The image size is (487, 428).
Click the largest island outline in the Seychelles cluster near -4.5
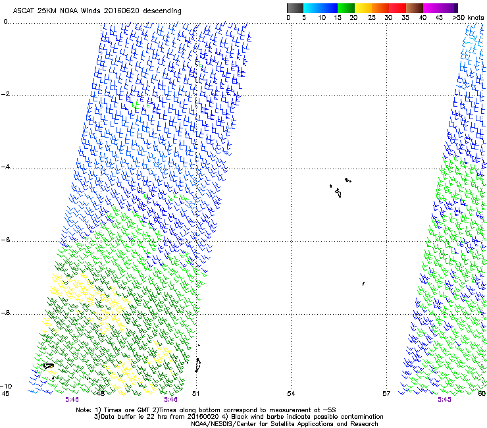(338, 193)
